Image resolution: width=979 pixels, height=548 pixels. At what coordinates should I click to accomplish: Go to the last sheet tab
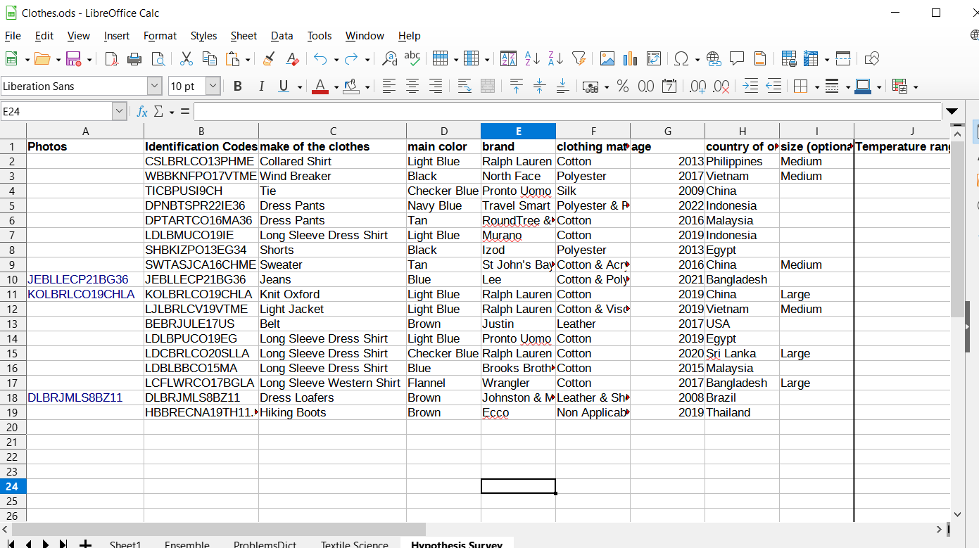click(63, 544)
